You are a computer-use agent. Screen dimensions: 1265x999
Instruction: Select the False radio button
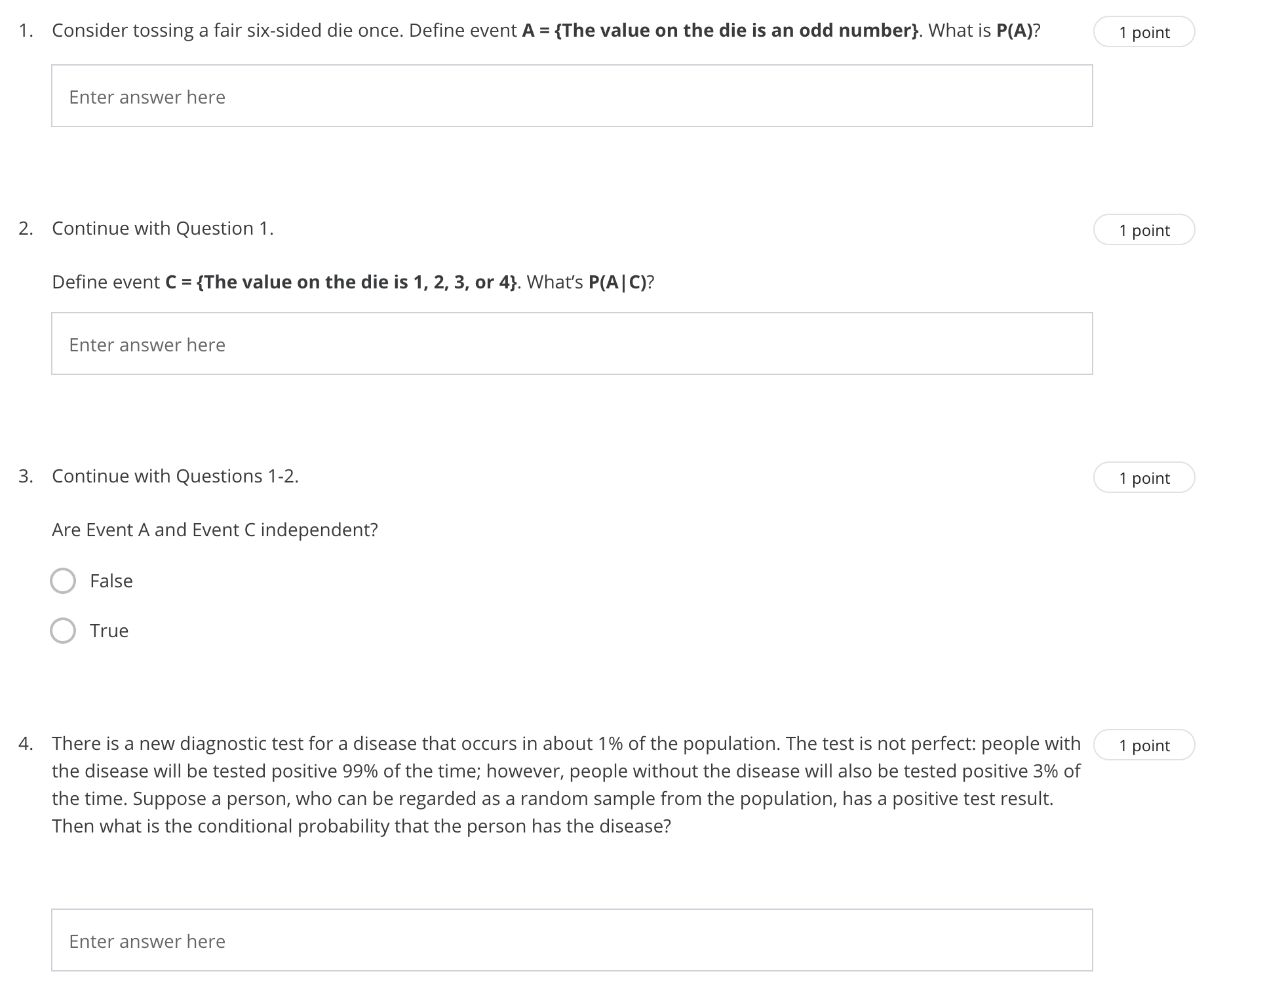point(64,581)
